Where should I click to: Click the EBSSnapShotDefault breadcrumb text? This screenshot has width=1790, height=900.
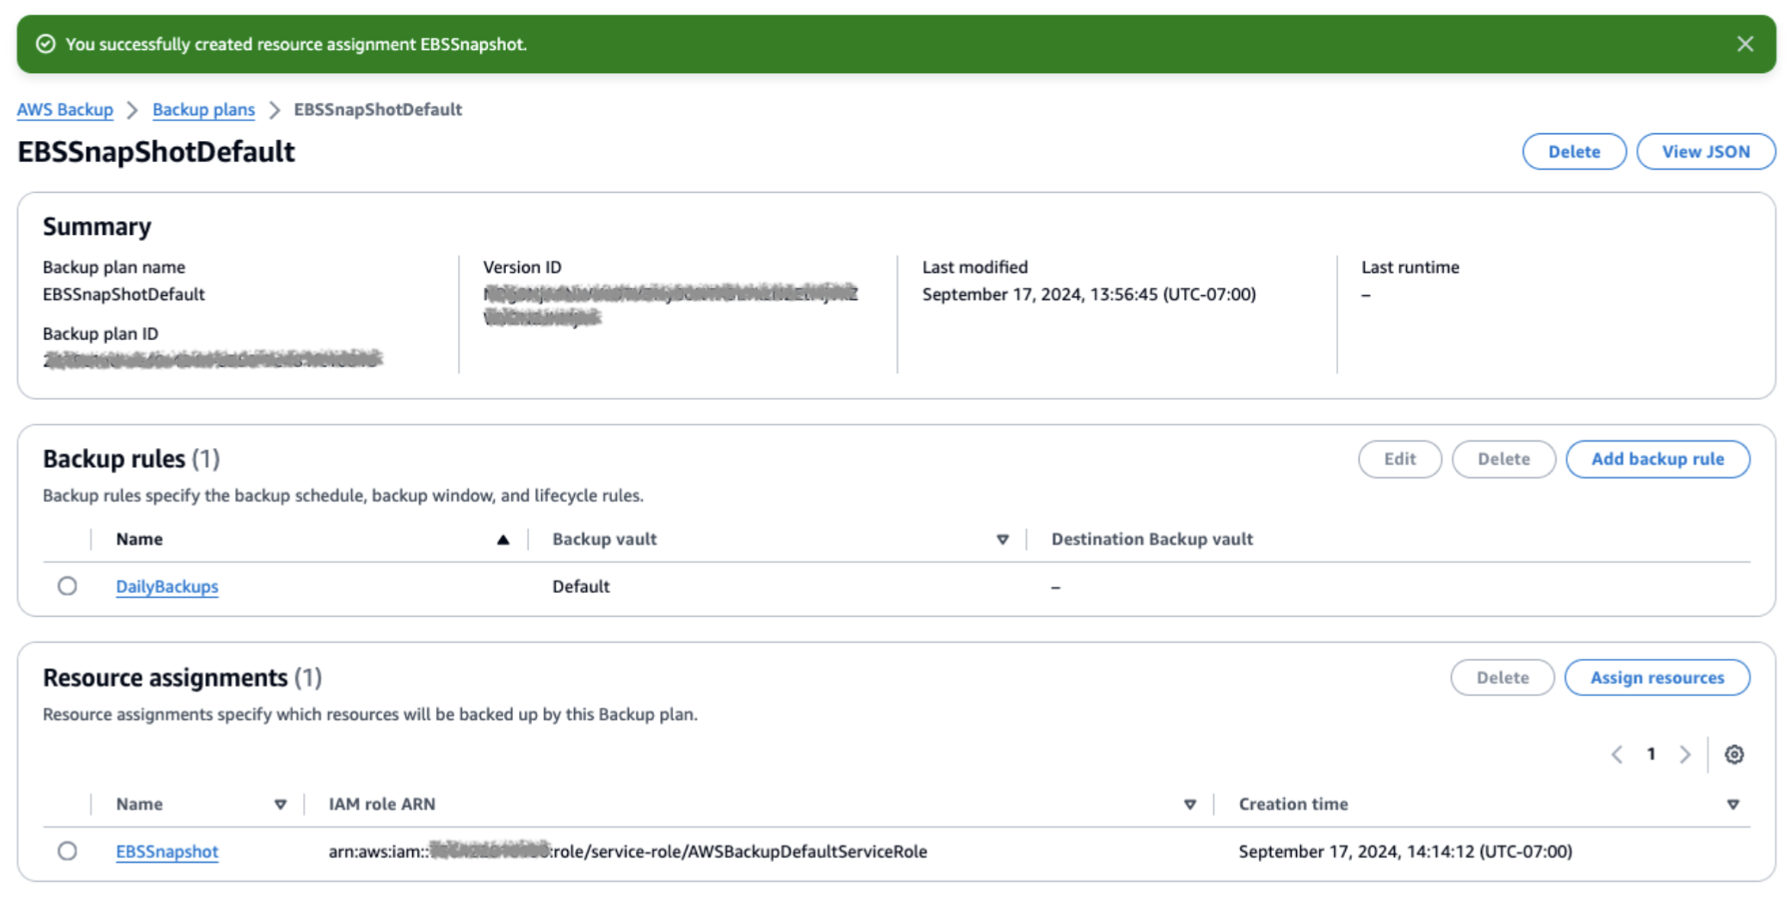[x=378, y=109]
